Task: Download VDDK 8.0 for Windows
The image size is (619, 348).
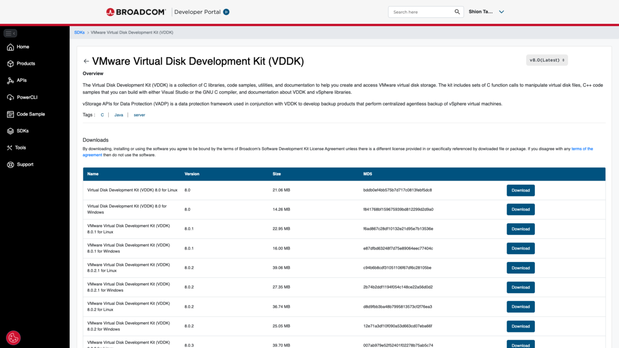Action: click(x=520, y=209)
